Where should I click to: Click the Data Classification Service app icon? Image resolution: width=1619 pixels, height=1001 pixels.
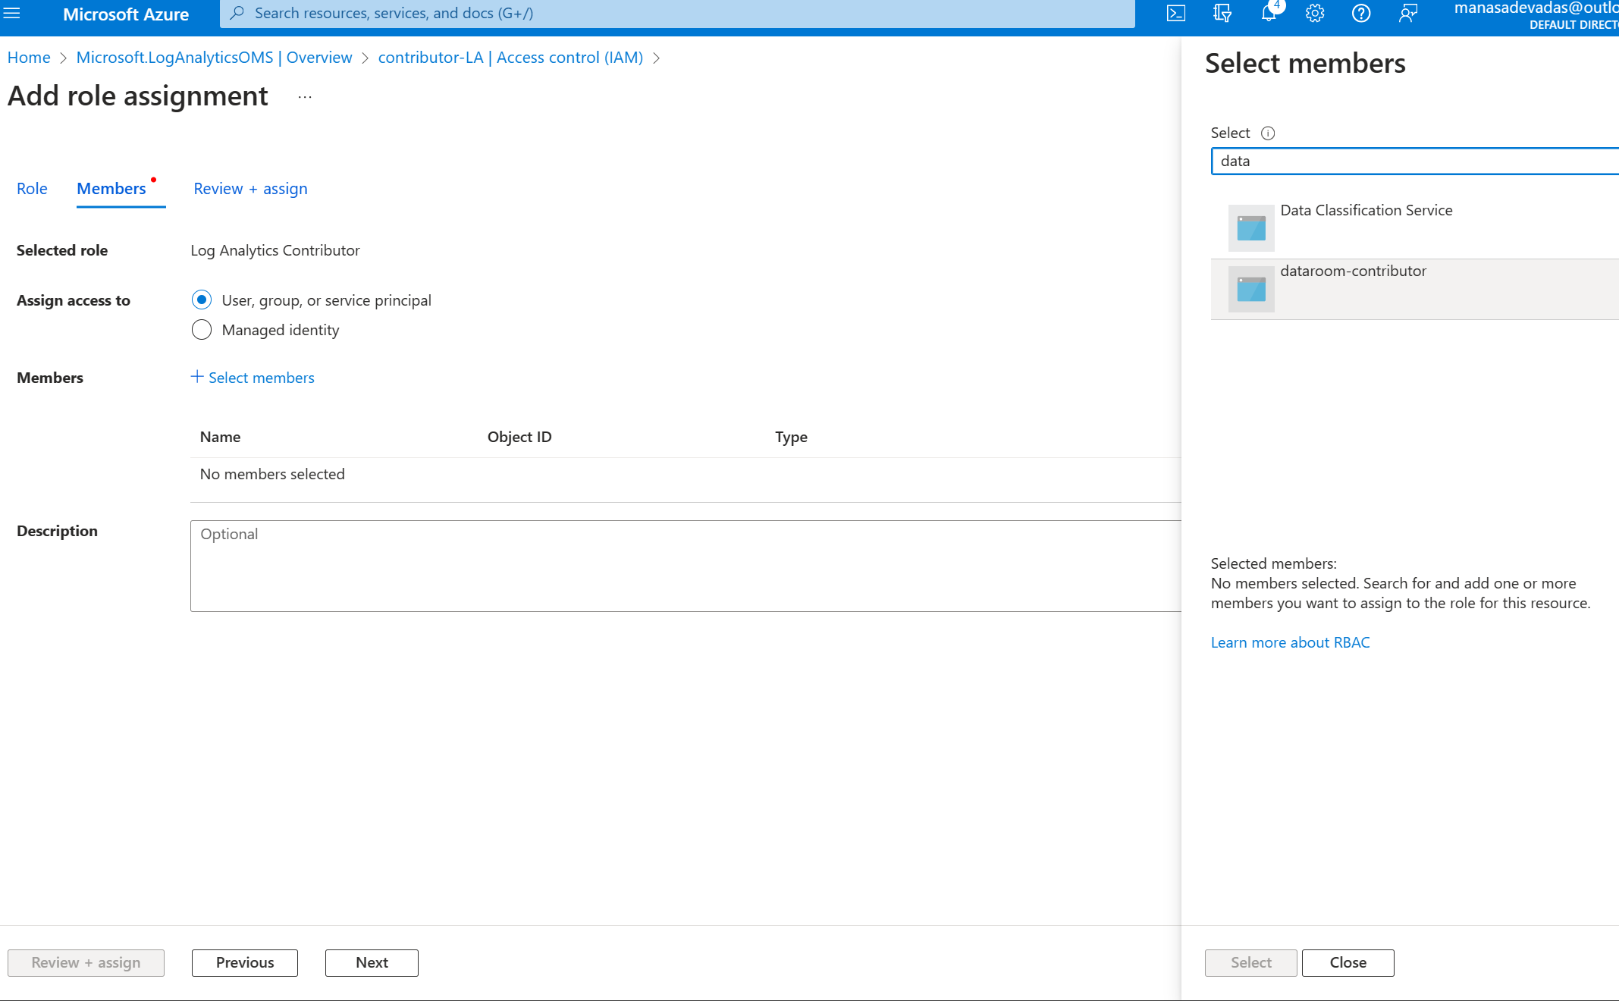pos(1251,227)
